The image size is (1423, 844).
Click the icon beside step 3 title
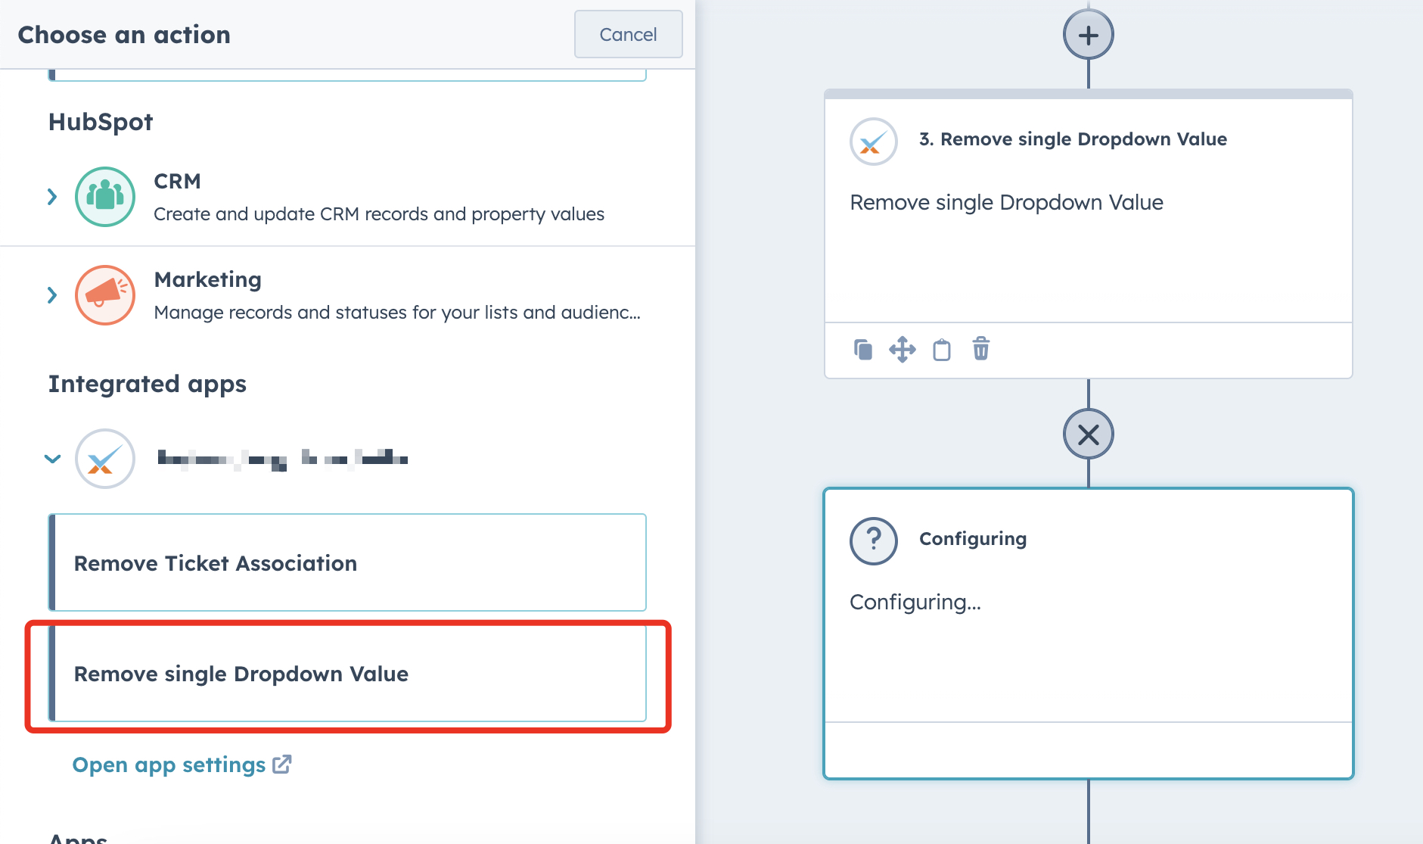tap(873, 141)
